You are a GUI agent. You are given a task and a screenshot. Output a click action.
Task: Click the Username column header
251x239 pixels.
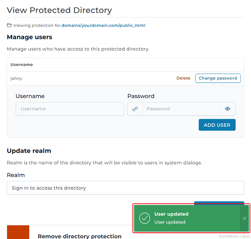pos(22,65)
